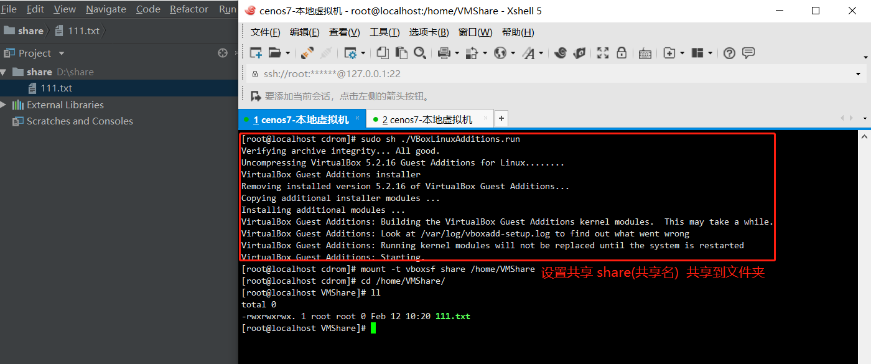Click the add current session arrow icon
The width and height of the screenshot is (871, 364).
pyautogui.click(x=255, y=96)
